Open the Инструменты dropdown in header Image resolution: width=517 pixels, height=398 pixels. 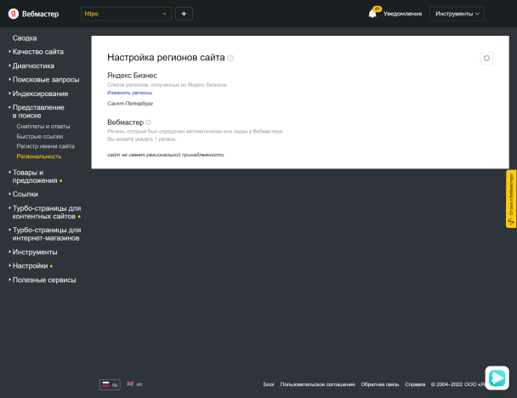(x=457, y=14)
